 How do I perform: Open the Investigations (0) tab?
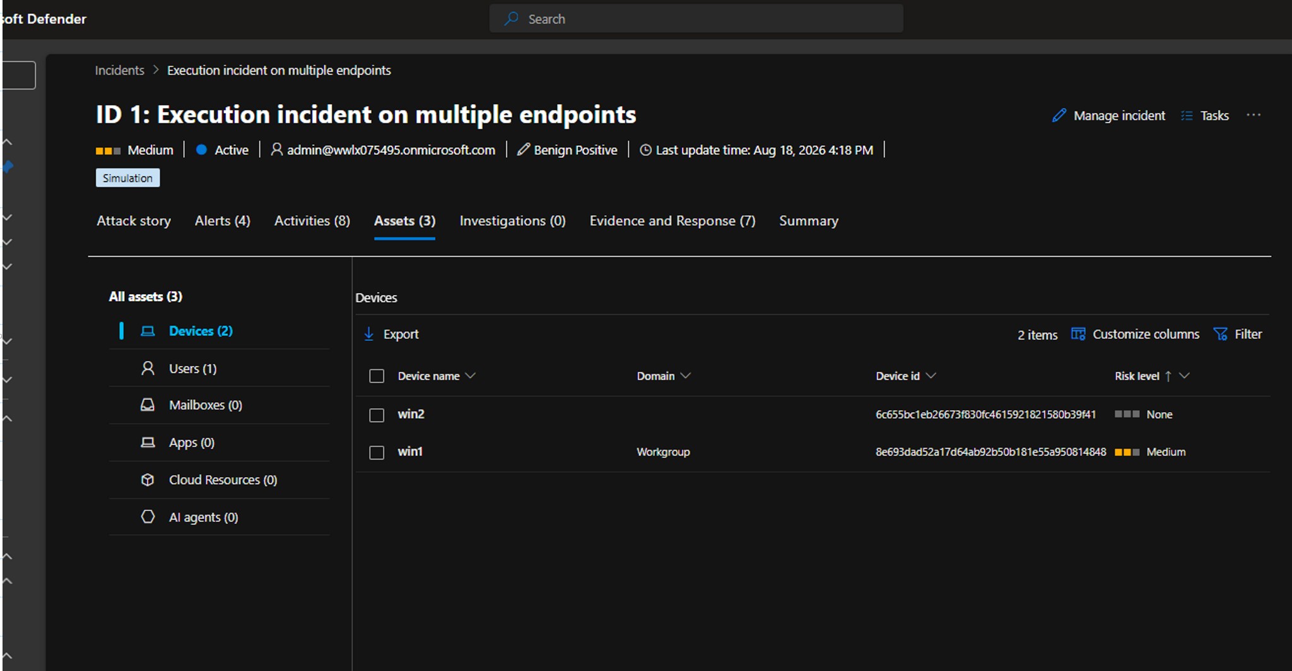tap(513, 221)
